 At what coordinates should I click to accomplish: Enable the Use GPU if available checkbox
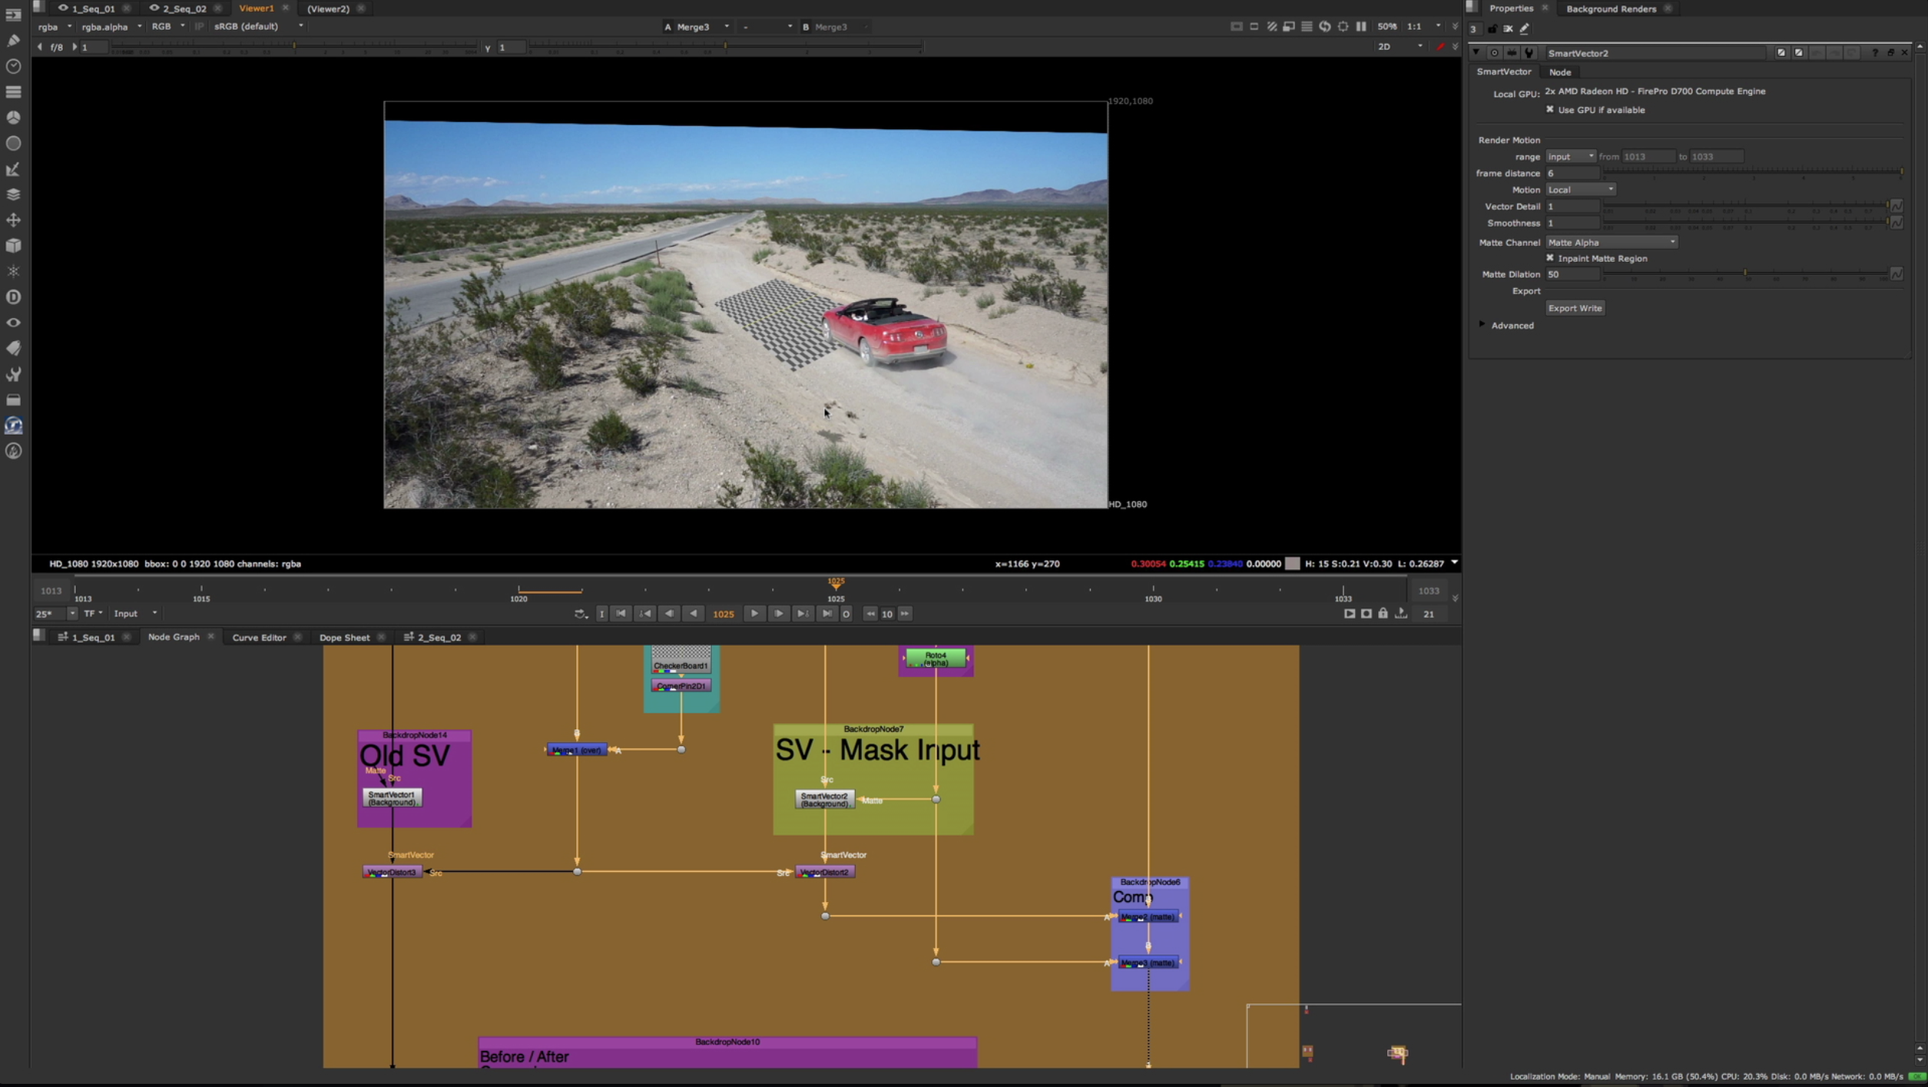pos(1551,109)
